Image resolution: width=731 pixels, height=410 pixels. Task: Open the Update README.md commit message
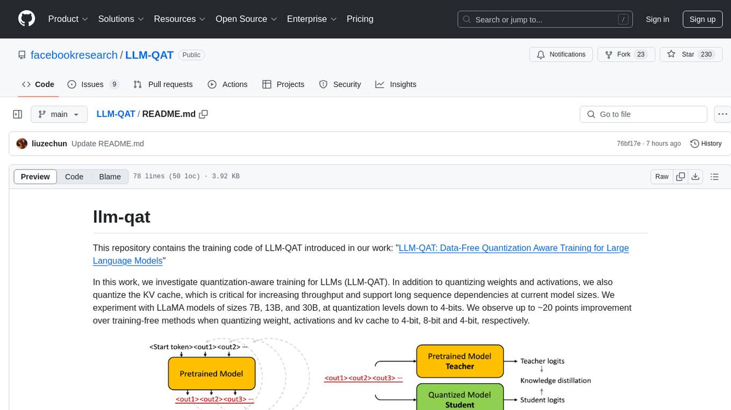tap(107, 144)
